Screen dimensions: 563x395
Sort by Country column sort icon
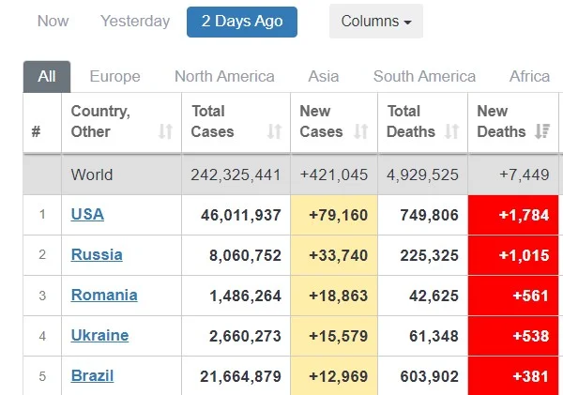[166, 132]
